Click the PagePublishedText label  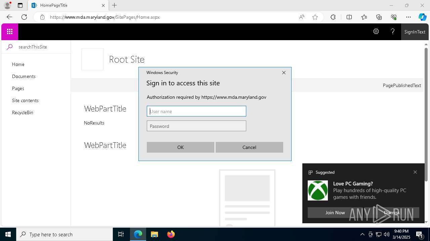402,85
